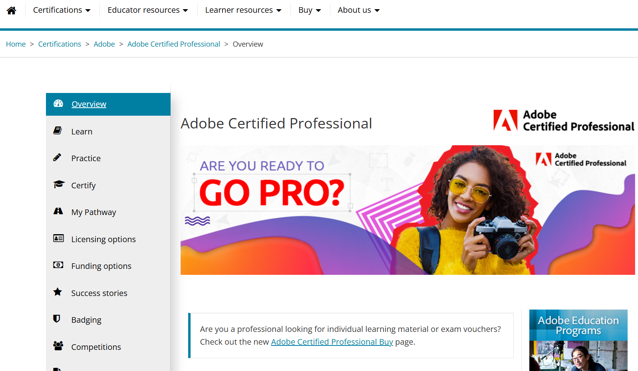
Task: Click the Funding options money icon
Action: point(58,265)
